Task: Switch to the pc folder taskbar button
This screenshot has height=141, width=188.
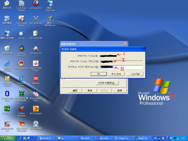Action: coord(66,138)
